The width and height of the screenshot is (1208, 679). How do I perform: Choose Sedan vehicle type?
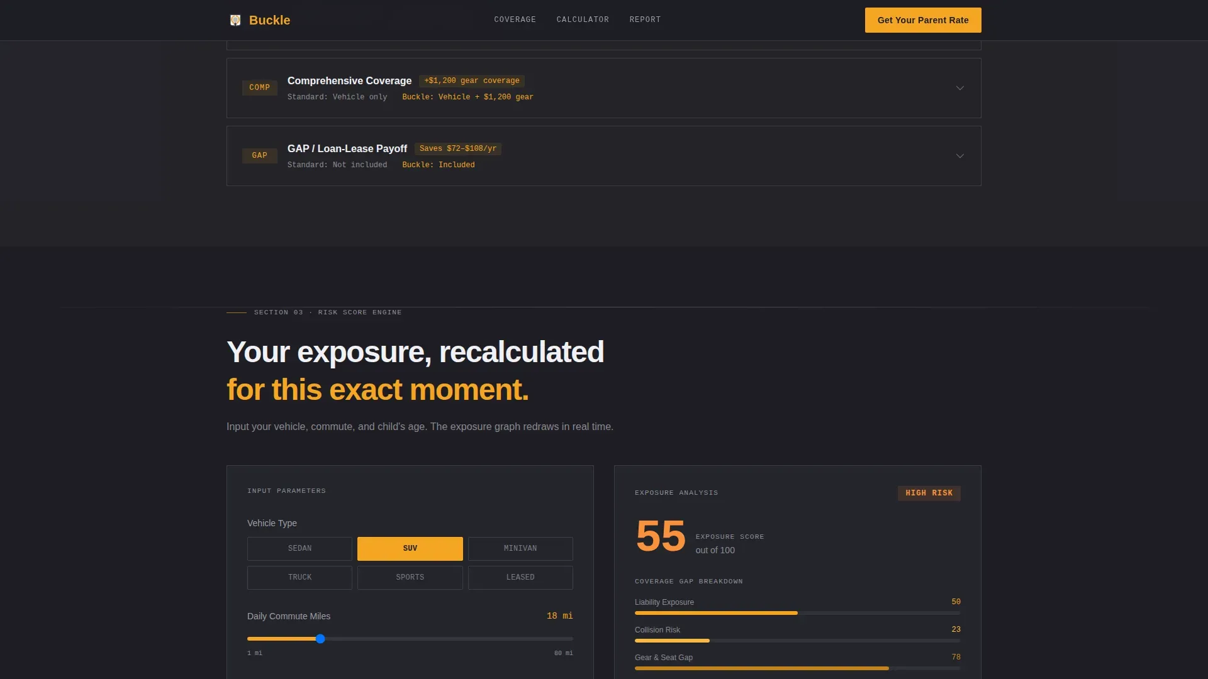299,548
